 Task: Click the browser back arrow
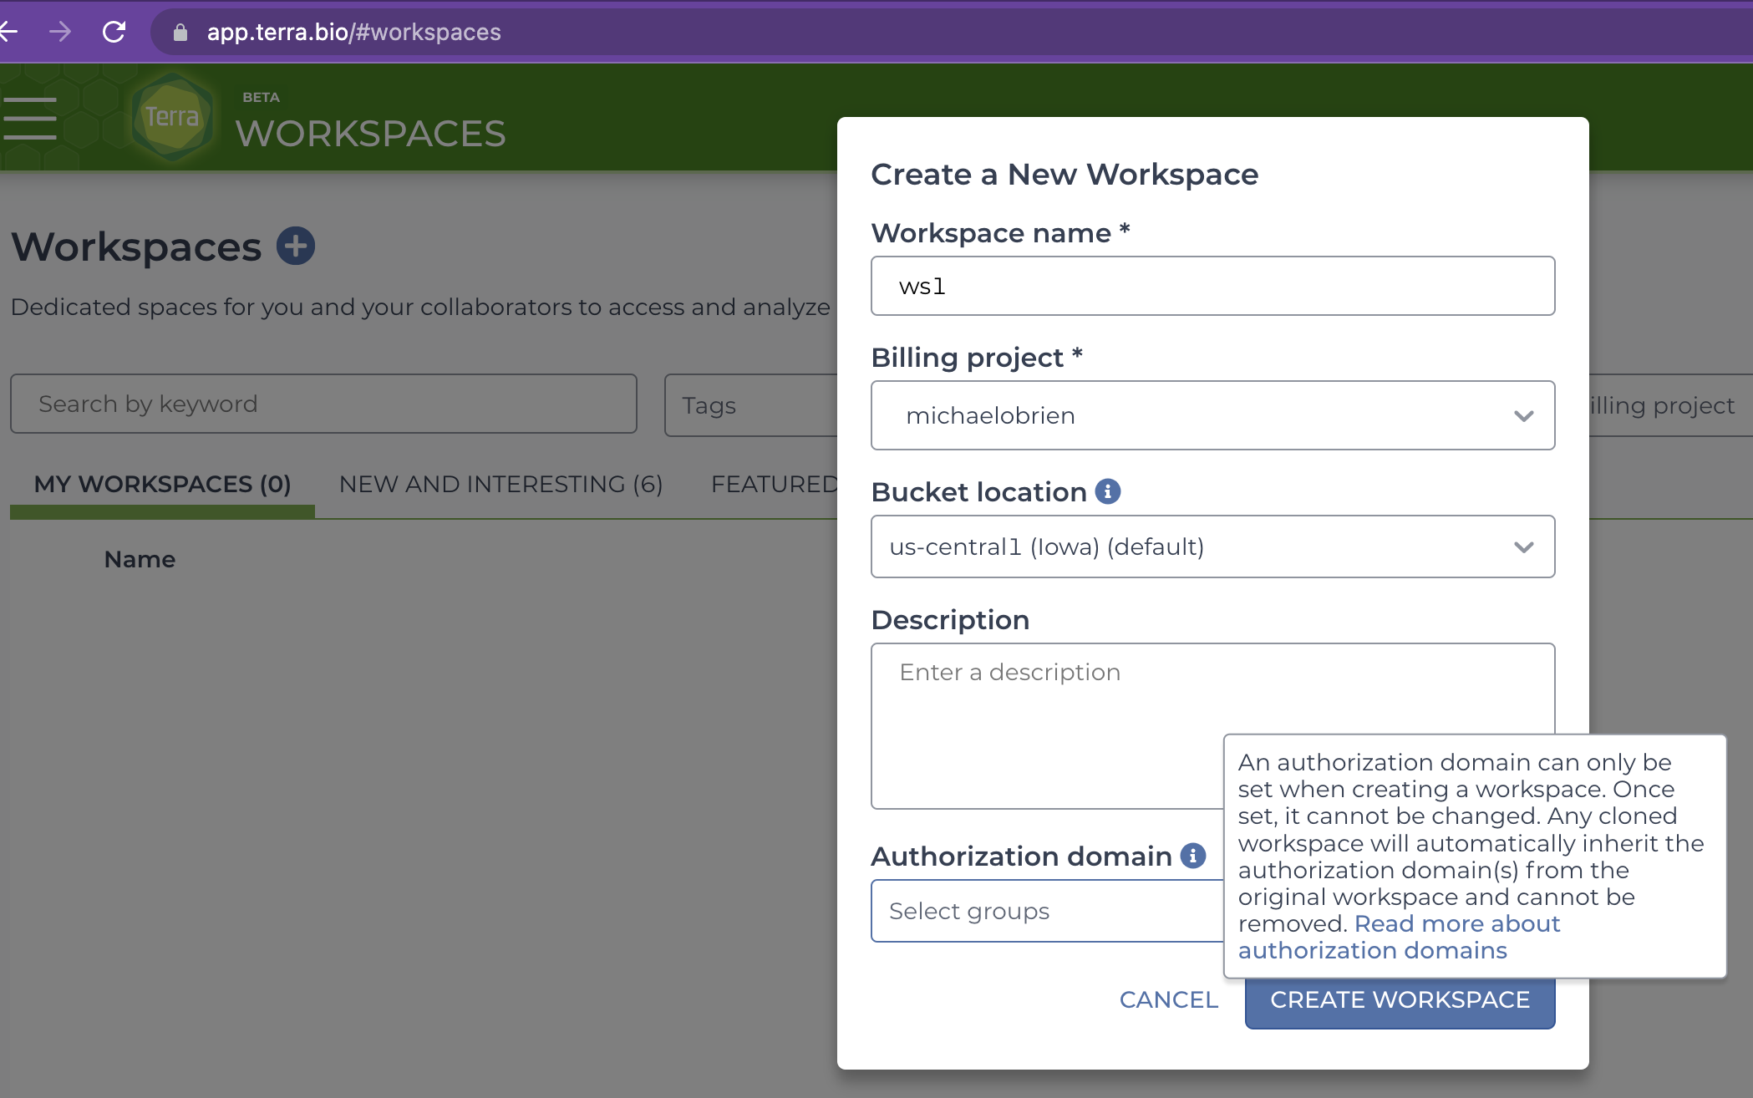[x=8, y=32]
